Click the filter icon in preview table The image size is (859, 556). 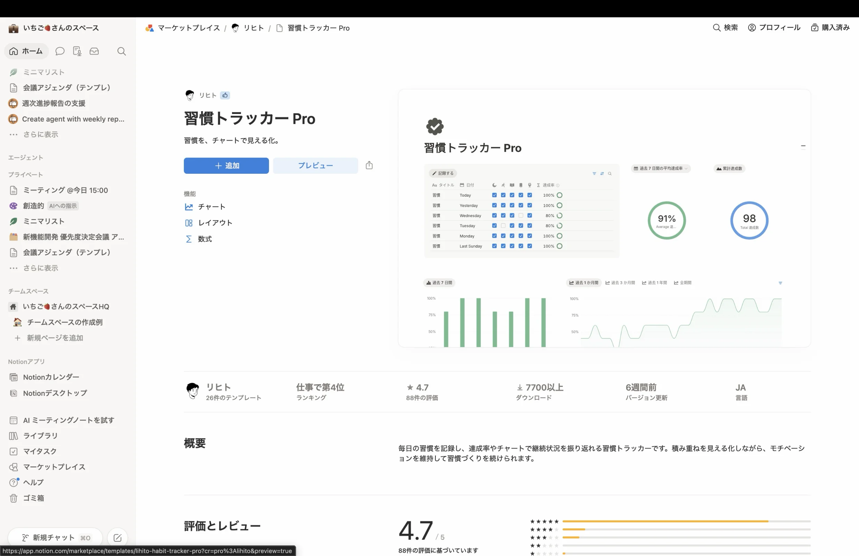point(594,174)
